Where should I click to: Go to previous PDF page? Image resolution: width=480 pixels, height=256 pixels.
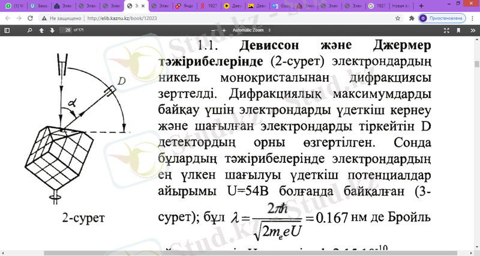tap(41, 29)
